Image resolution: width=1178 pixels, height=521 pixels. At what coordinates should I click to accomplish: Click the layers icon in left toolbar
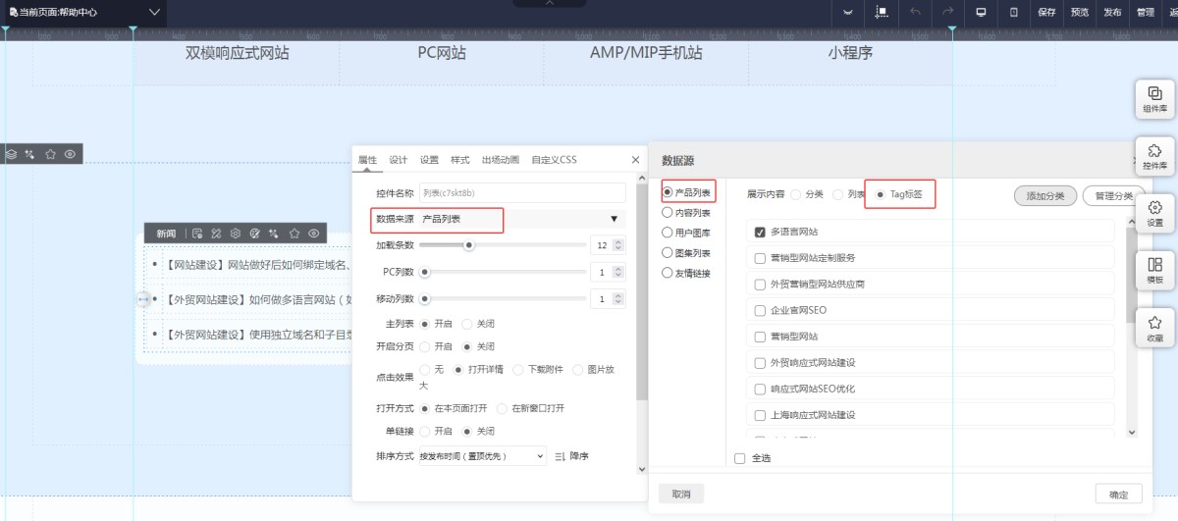click(12, 154)
